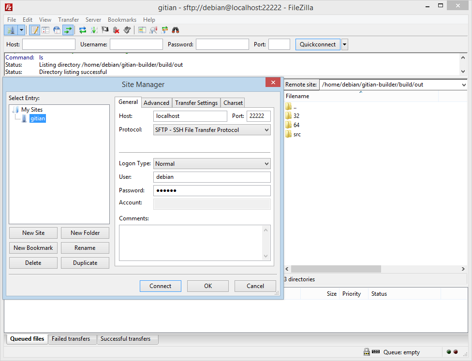This screenshot has width=472, height=361.
Task: Click the New Folder button
Action: (85, 233)
